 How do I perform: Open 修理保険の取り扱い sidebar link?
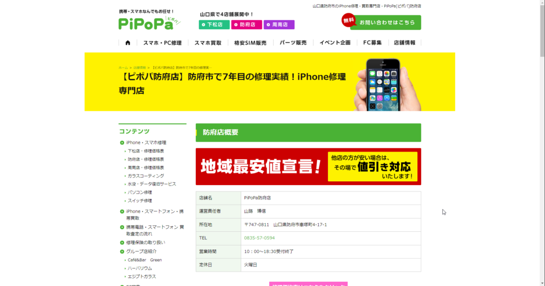146,242
